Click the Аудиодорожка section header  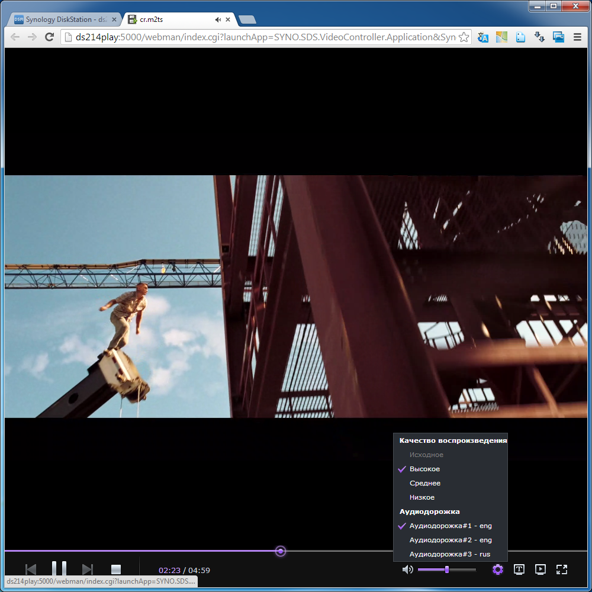pos(429,511)
